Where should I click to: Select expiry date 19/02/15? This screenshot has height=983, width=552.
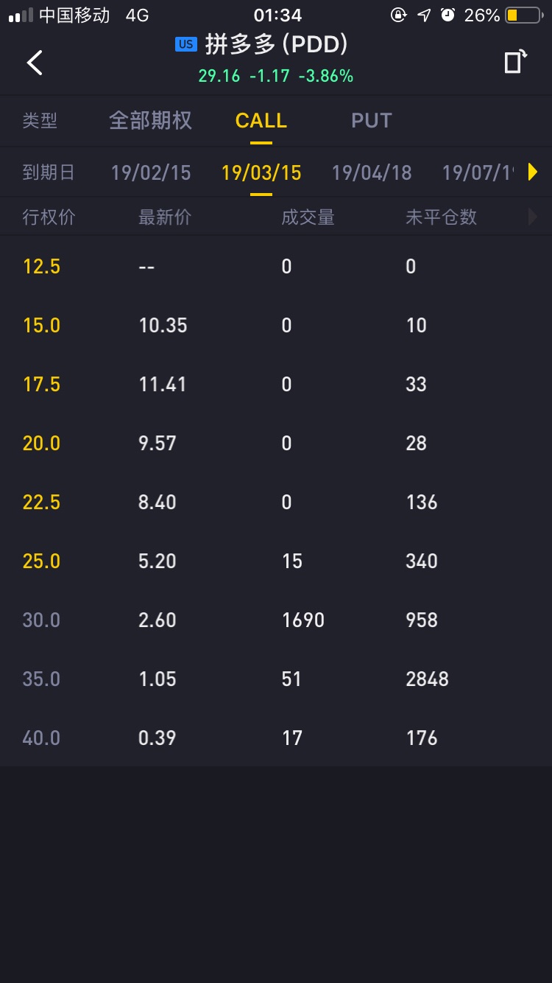coord(151,172)
